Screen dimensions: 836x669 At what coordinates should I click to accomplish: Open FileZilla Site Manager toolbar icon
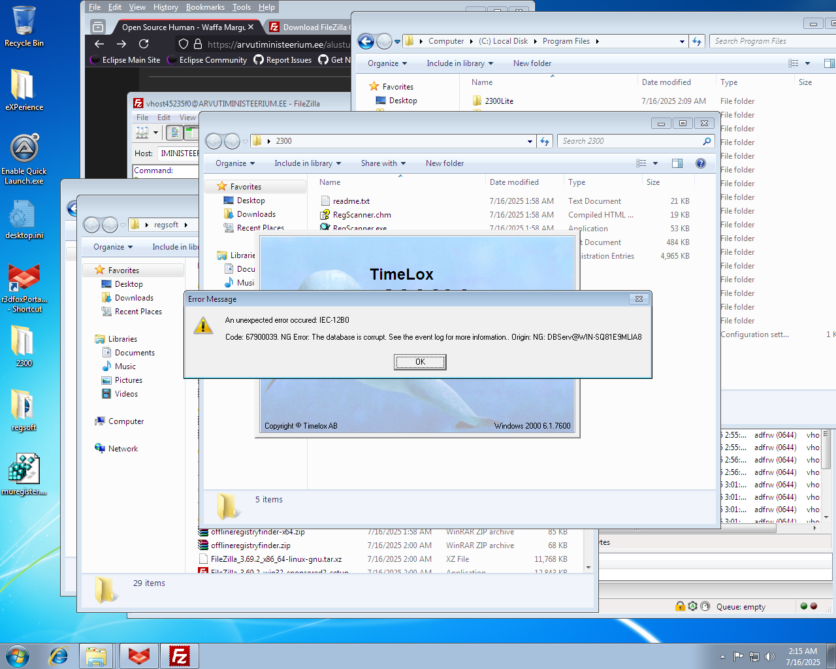click(142, 133)
